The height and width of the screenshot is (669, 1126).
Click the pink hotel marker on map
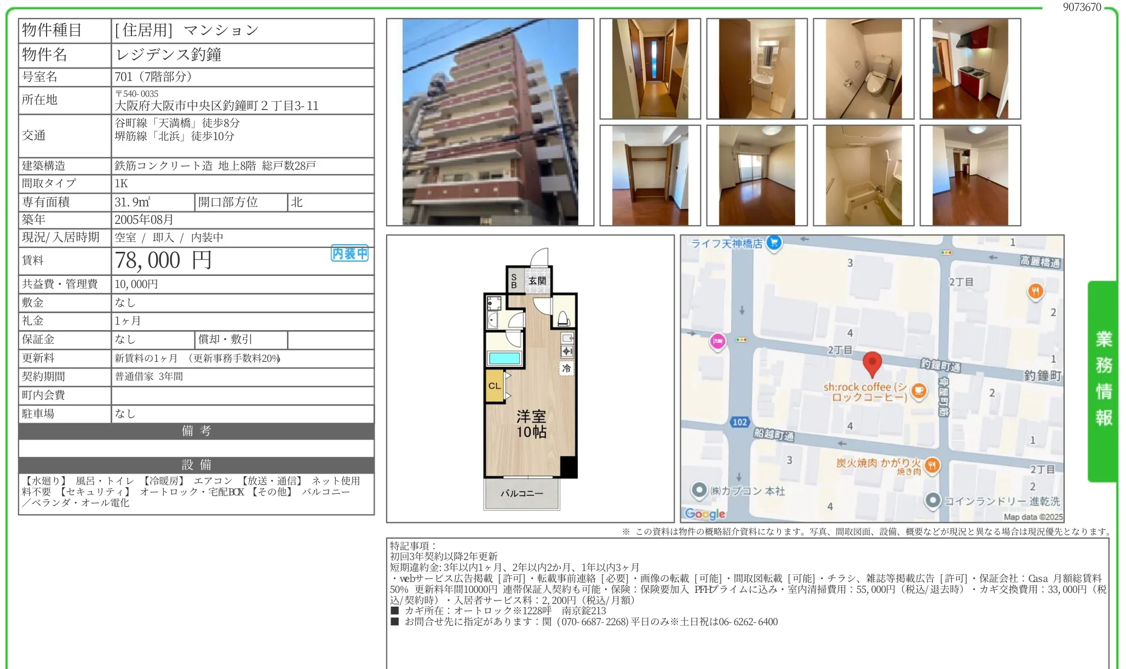(717, 341)
